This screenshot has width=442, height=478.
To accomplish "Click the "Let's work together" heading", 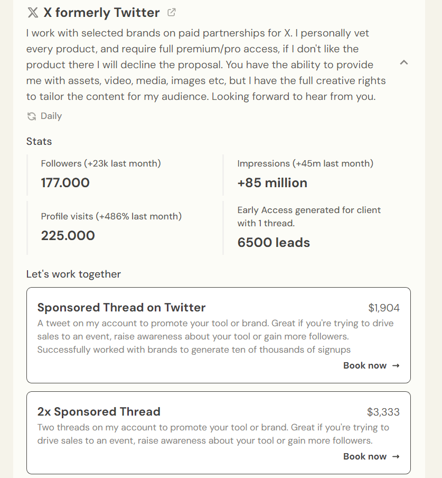I will coord(73,274).
